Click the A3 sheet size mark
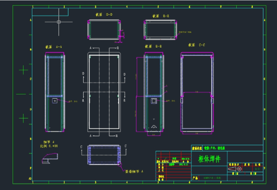Image resolution: width=277 pixels, height=190 pixels. coord(30,179)
